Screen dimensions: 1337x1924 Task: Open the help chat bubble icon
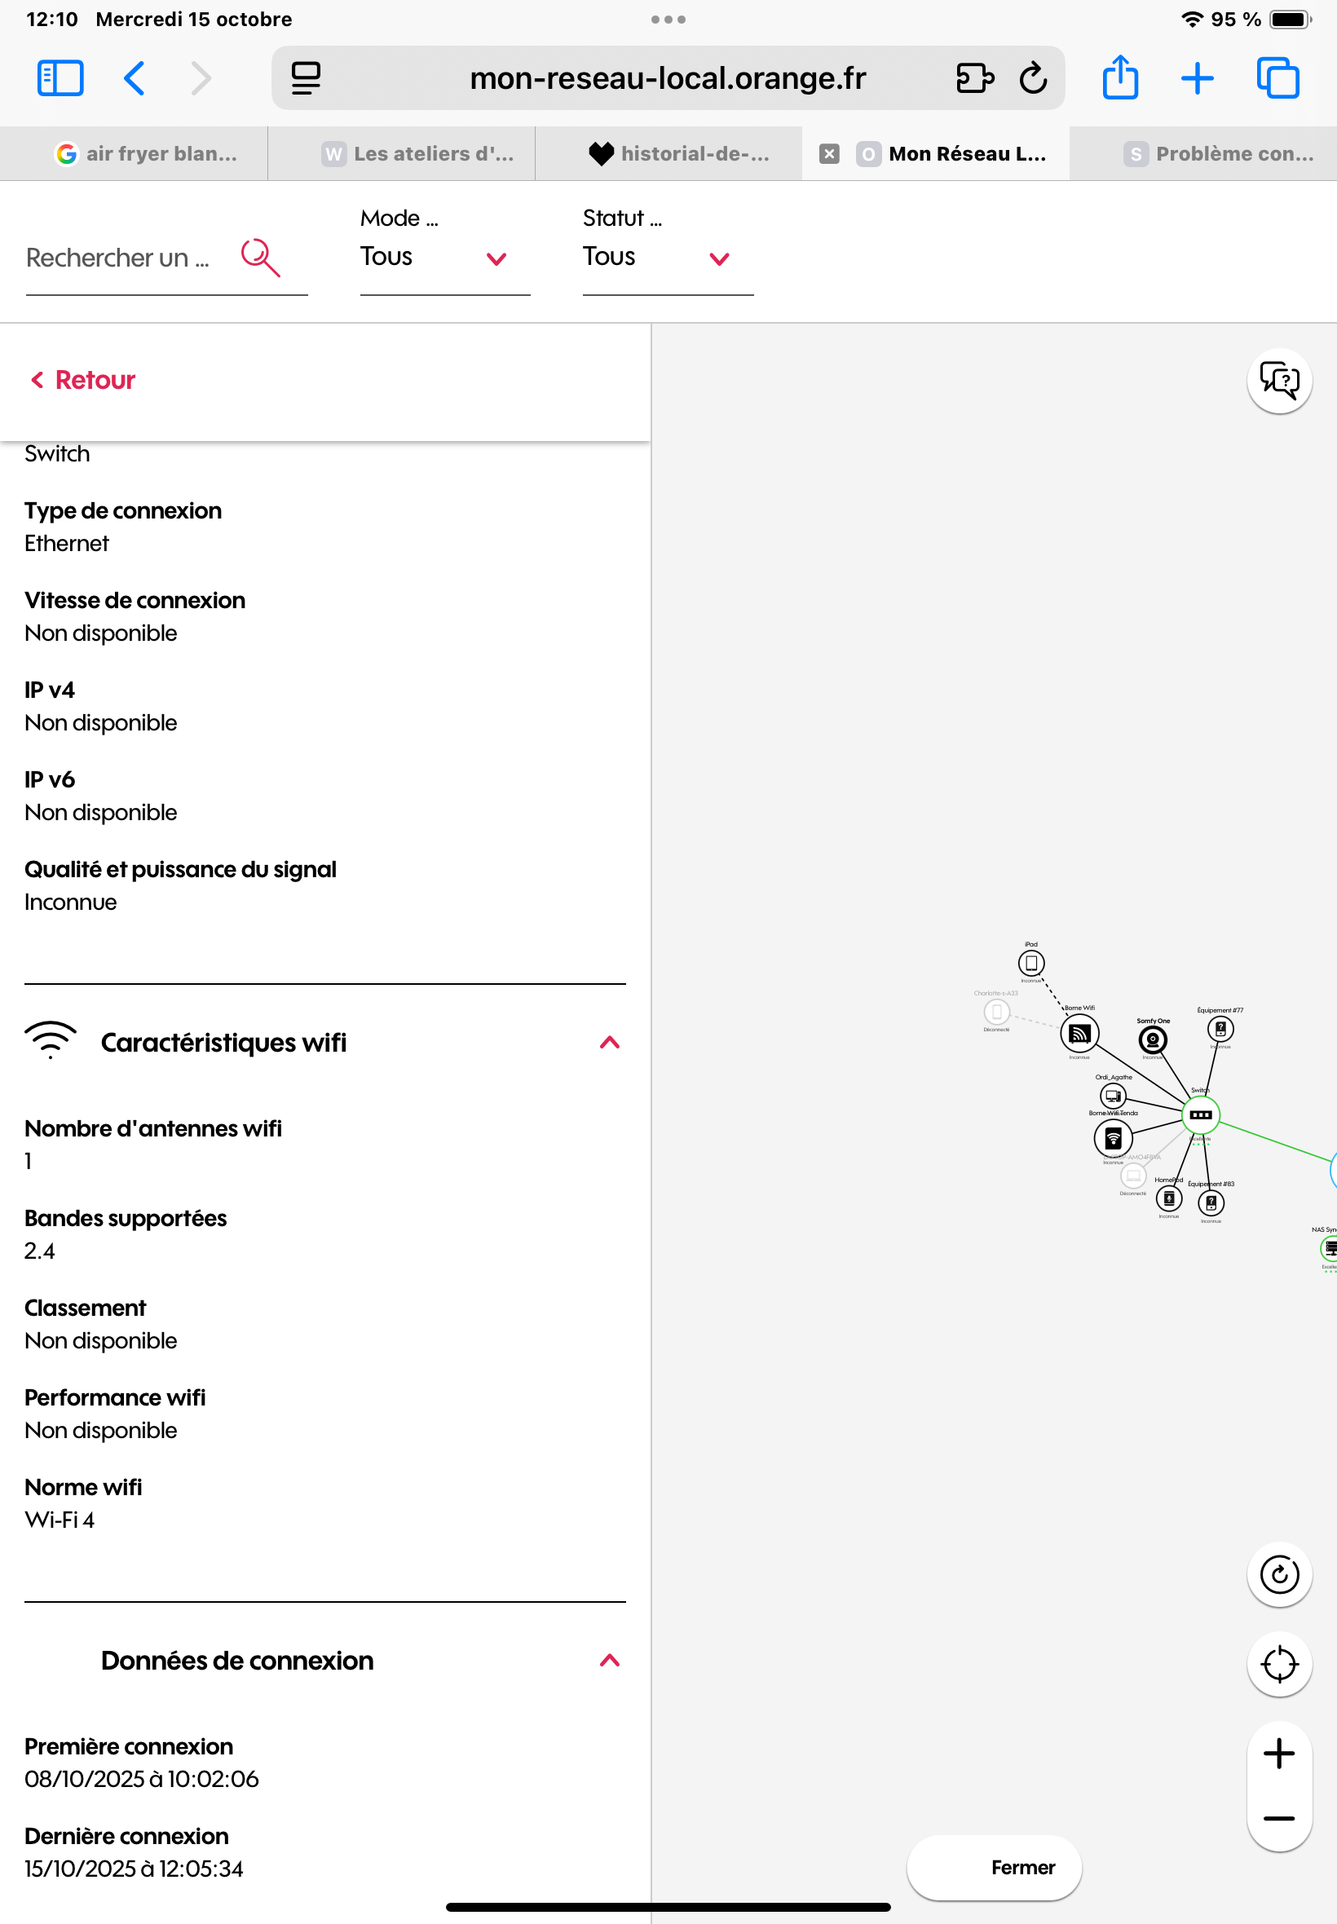tap(1278, 381)
